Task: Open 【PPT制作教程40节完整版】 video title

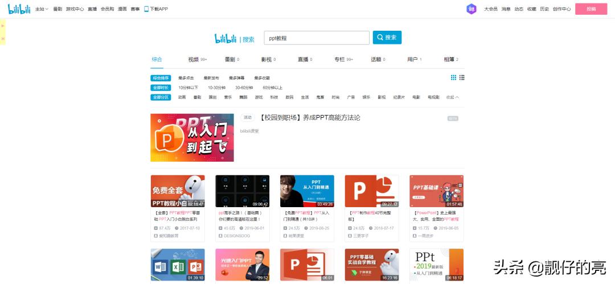Action: pos(368,216)
